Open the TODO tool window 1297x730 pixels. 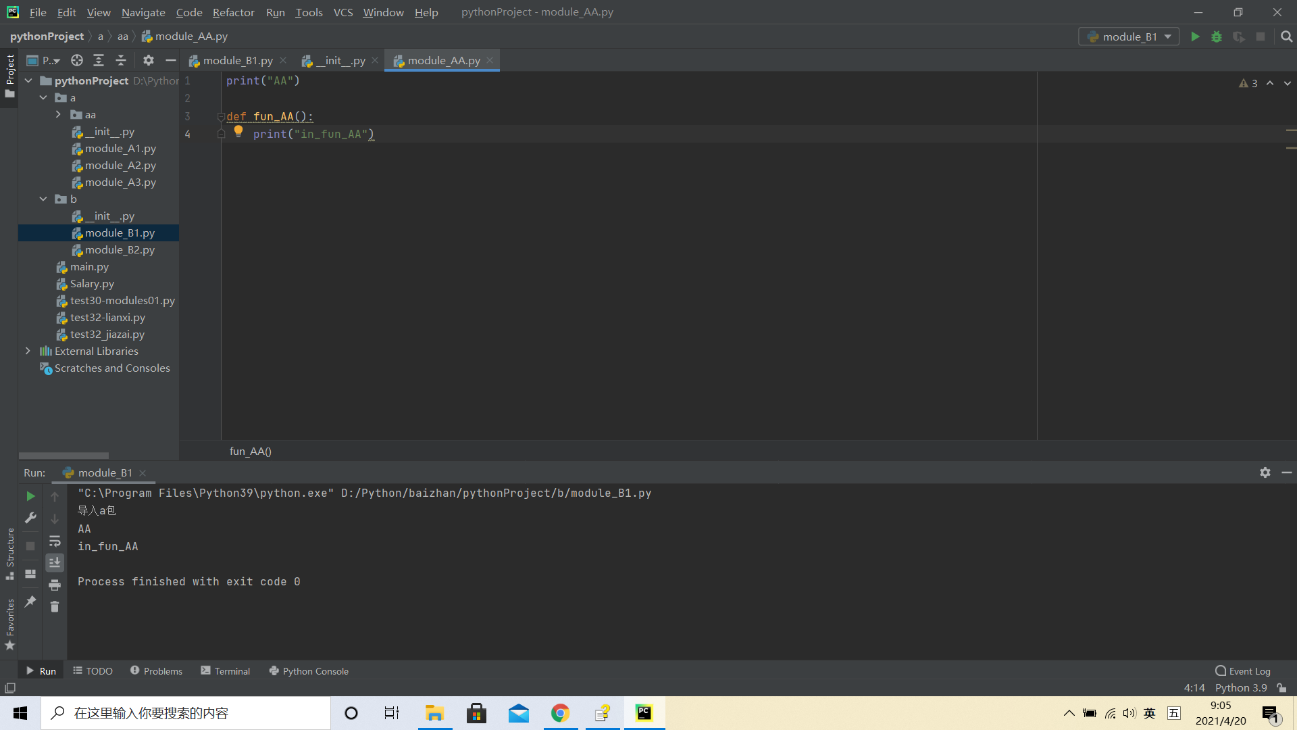point(93,671)
